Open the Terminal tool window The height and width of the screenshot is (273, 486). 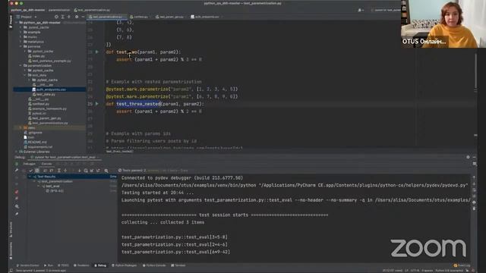click(x=178, y=265)
